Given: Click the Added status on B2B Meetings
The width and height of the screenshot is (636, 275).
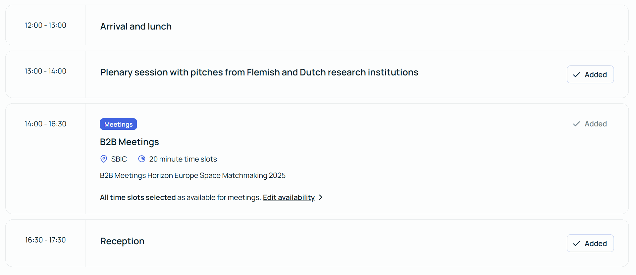Looking at the screenshot, I should (590, 124).
